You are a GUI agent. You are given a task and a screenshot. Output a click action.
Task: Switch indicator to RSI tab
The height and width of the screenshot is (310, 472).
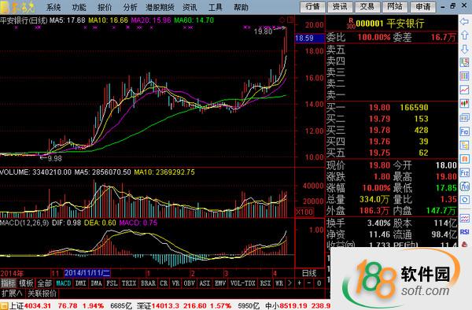pyautogui.click(x=265, y=283)
